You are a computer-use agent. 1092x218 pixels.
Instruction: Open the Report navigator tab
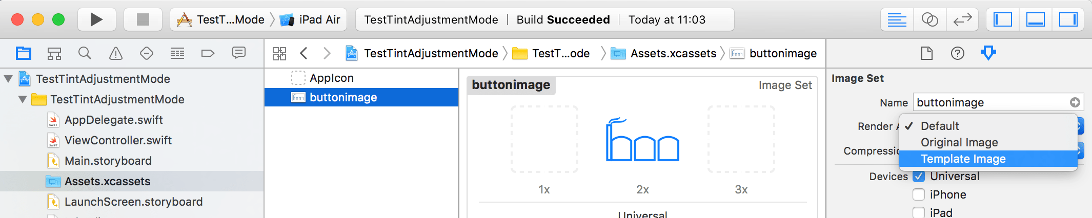pos(239,53)
